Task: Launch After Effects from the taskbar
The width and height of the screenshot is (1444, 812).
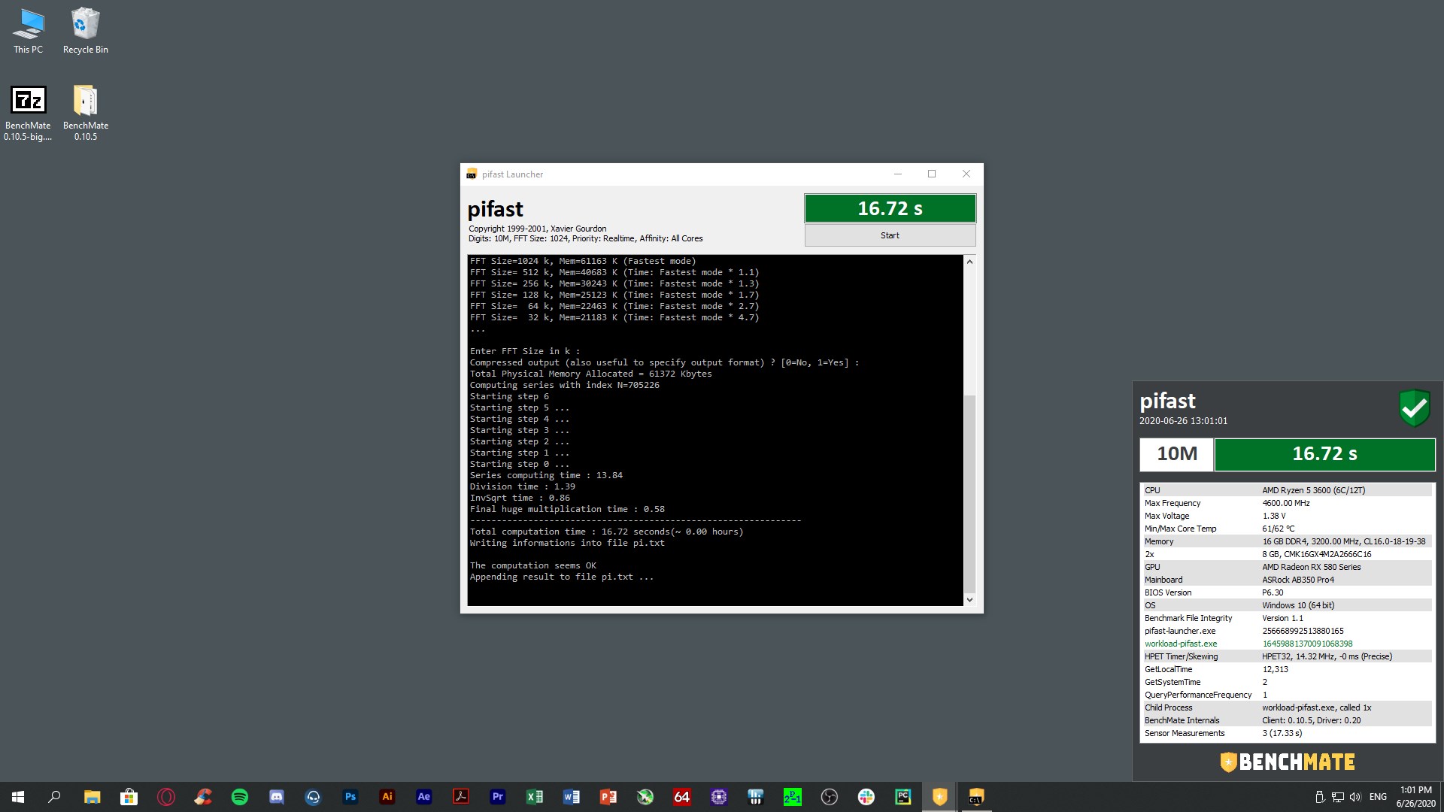Action: [x=423, y=797]
